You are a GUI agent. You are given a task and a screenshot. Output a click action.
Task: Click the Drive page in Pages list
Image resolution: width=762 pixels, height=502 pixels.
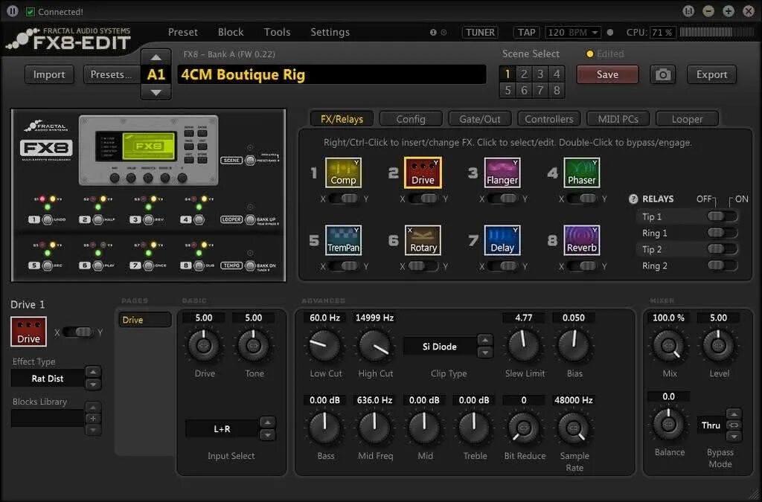(x=144, y=320)
